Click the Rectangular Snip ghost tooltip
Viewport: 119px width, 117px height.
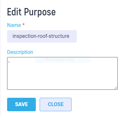[63, 59]
